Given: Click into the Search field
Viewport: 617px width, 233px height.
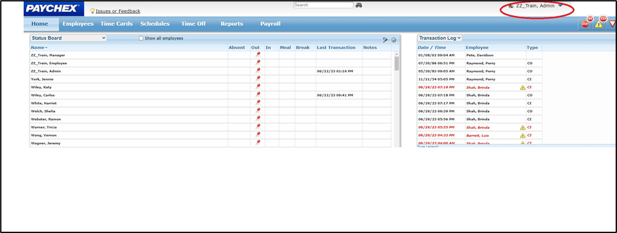Looking at the screenshot, I should click(x=323, y=5).
